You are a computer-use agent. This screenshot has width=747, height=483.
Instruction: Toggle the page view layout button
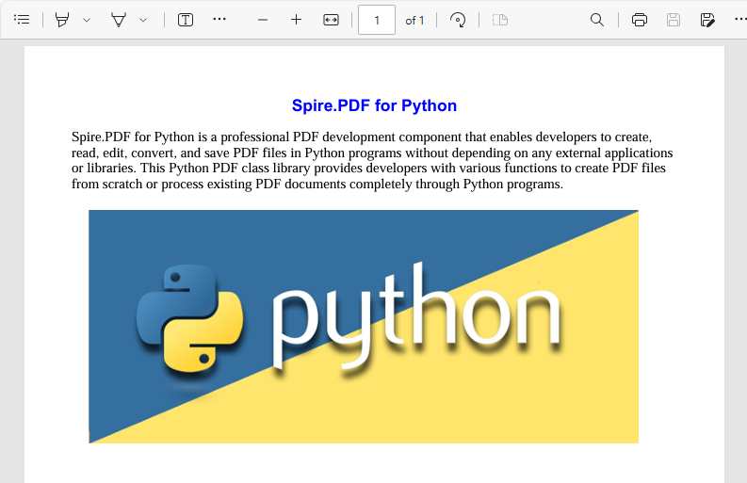(500, 20)
